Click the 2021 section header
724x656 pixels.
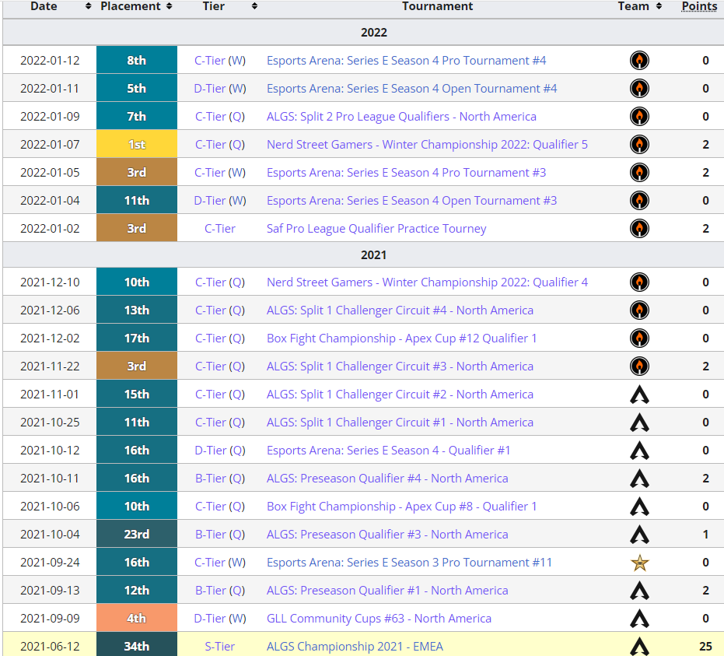tap(373, 254)
